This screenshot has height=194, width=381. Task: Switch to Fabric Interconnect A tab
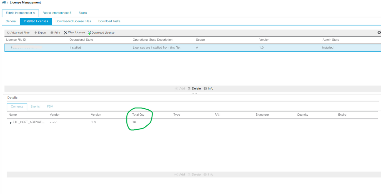[x=20, y=13]
